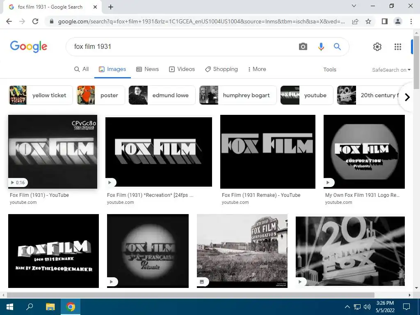
Task: Open a new browser tab
Action: tap(111, 7)
